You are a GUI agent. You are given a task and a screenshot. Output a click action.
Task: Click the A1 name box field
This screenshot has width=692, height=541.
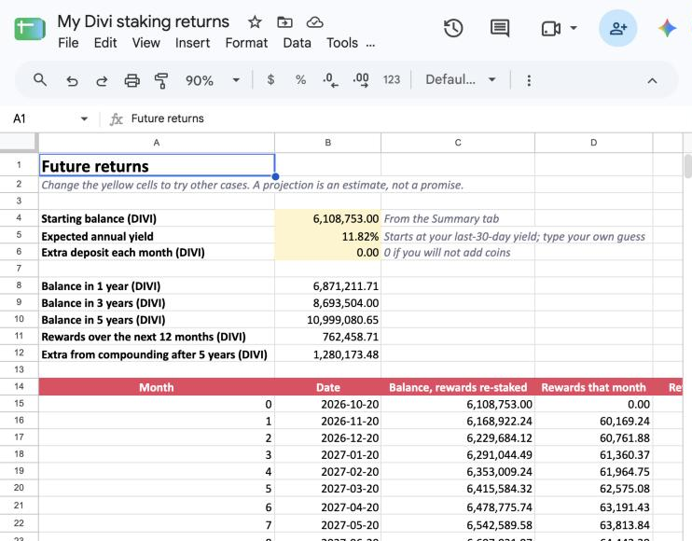pyautogui.click(x=43, y=118)
